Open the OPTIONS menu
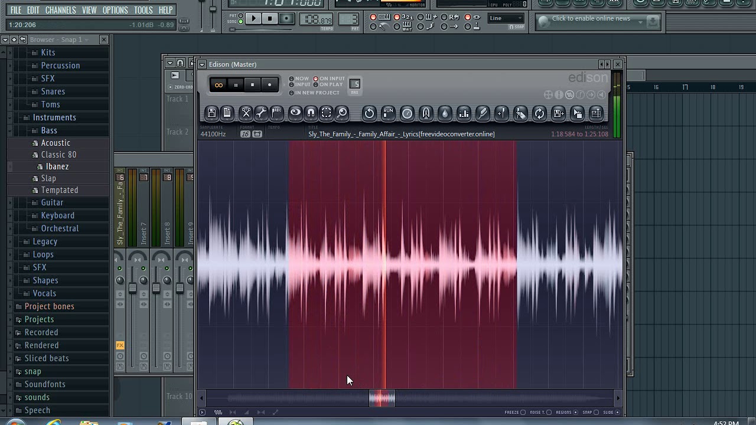This screenshot has height=425, width=756. point(115,10)
